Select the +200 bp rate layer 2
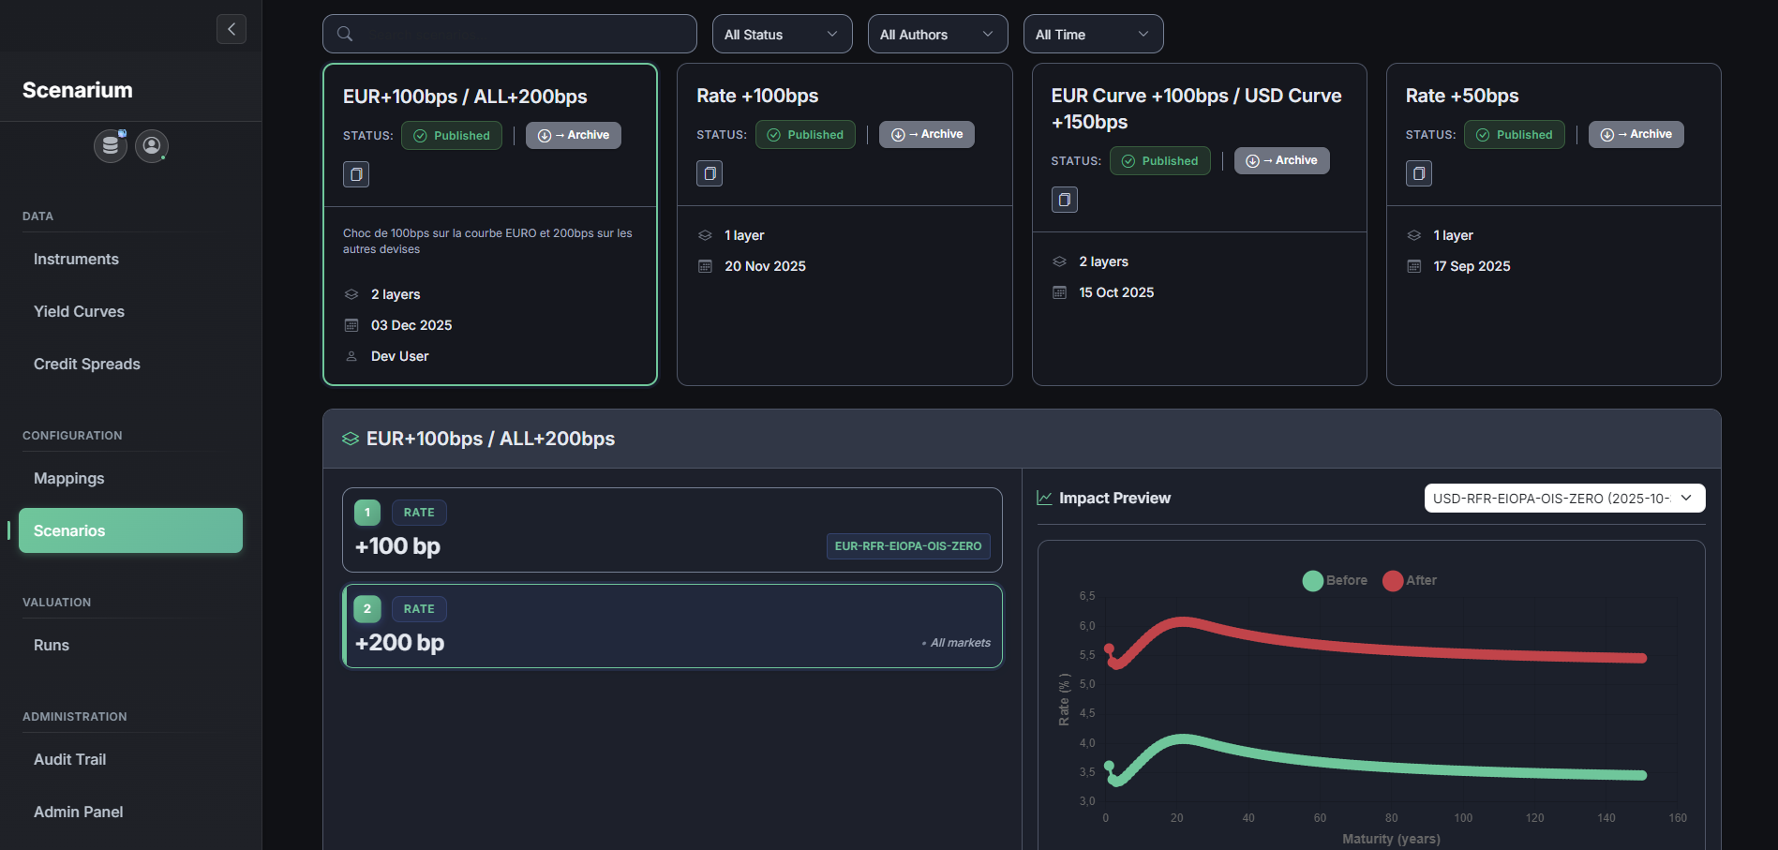This screenshot has height=850, width=1778. [672, 626]
